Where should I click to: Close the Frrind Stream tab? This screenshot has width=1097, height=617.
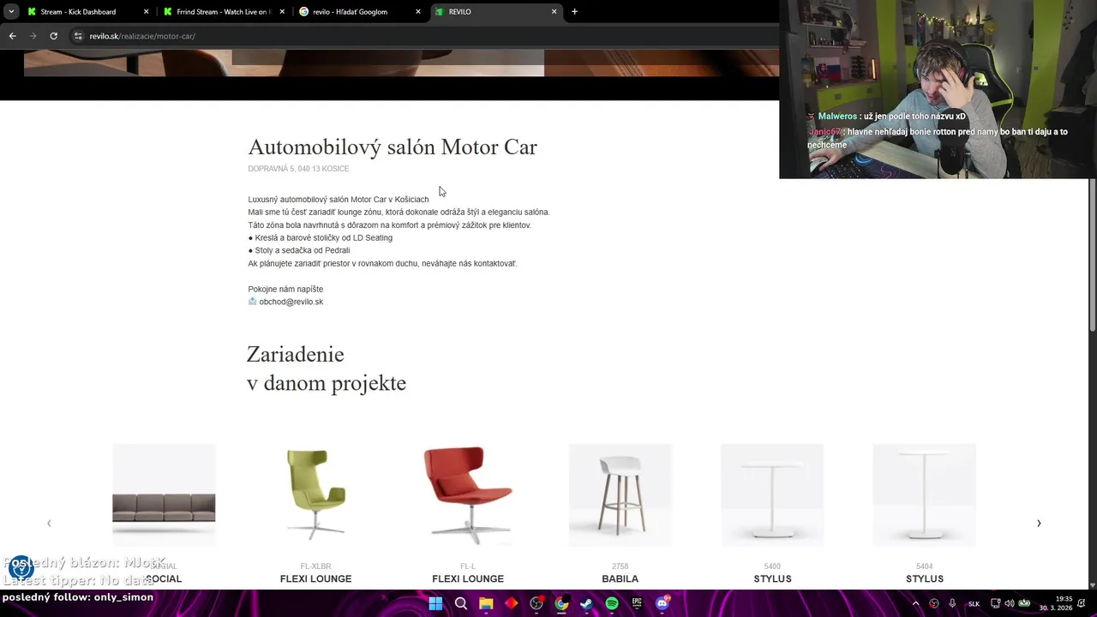(282, 12)
